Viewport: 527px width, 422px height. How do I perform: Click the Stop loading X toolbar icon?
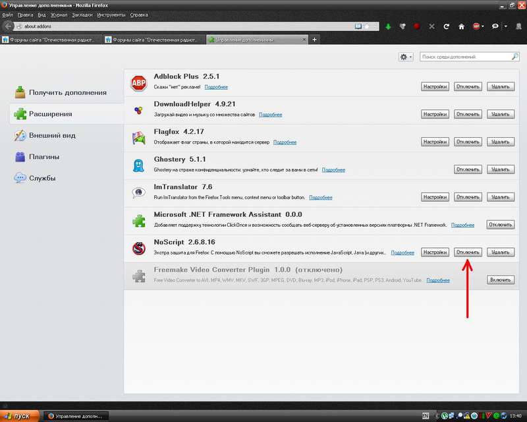[x=431, y=26]
